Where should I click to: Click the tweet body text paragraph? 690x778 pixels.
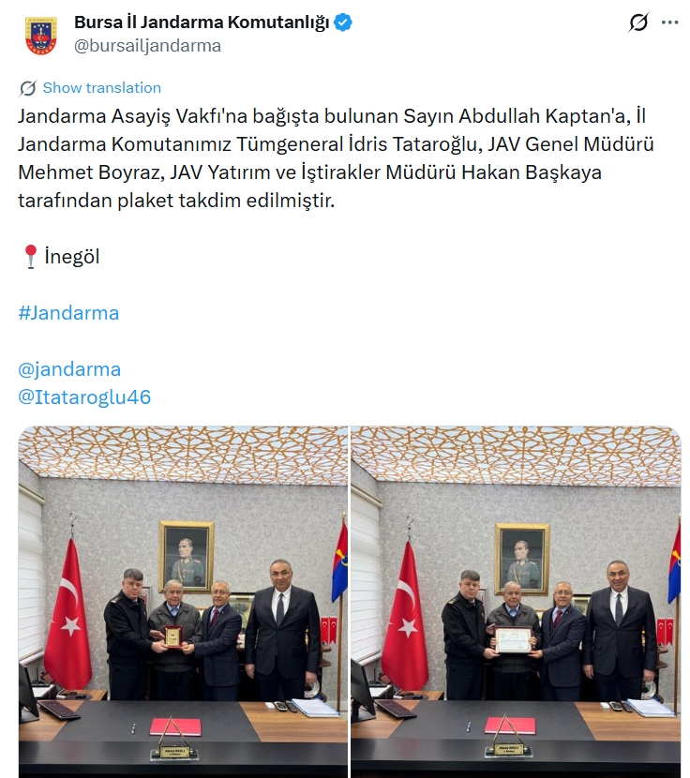[x=336, y=158]
